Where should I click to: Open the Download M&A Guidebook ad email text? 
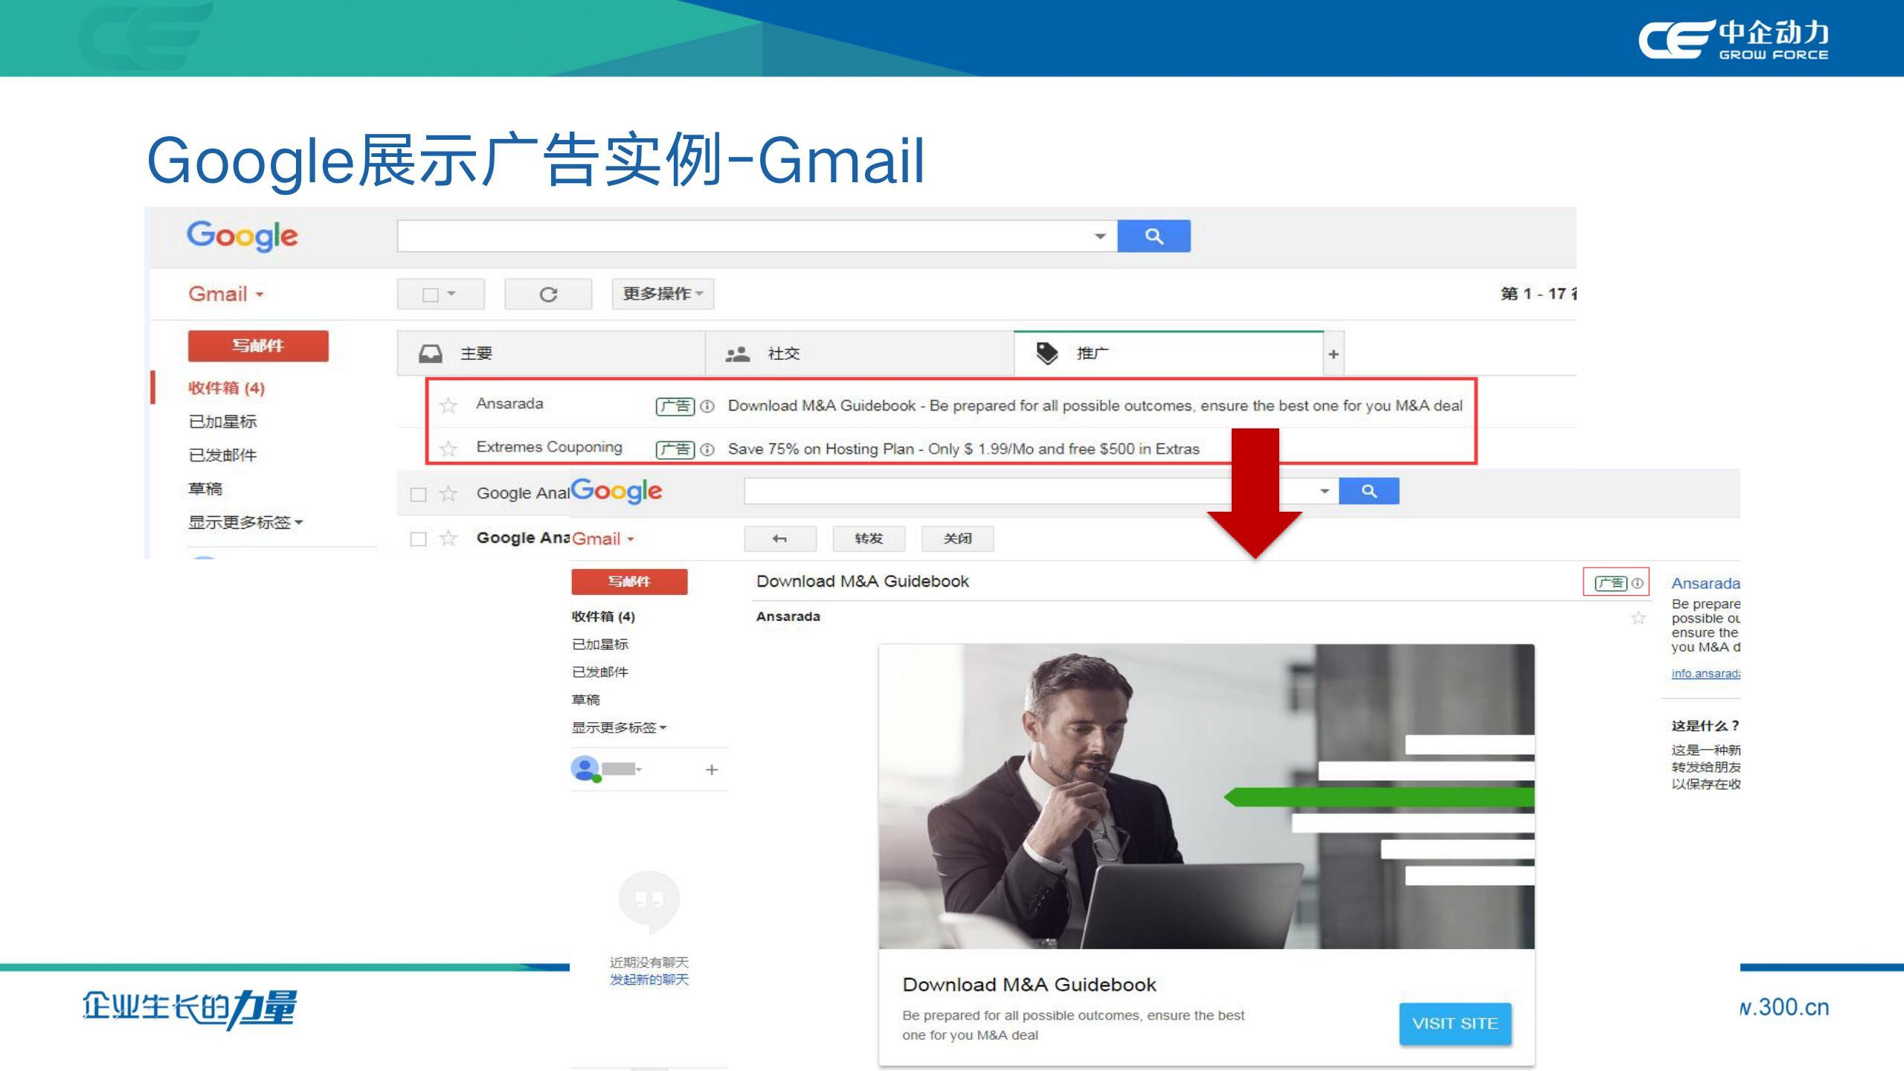pyautogui.click(x=1095, y=405)
